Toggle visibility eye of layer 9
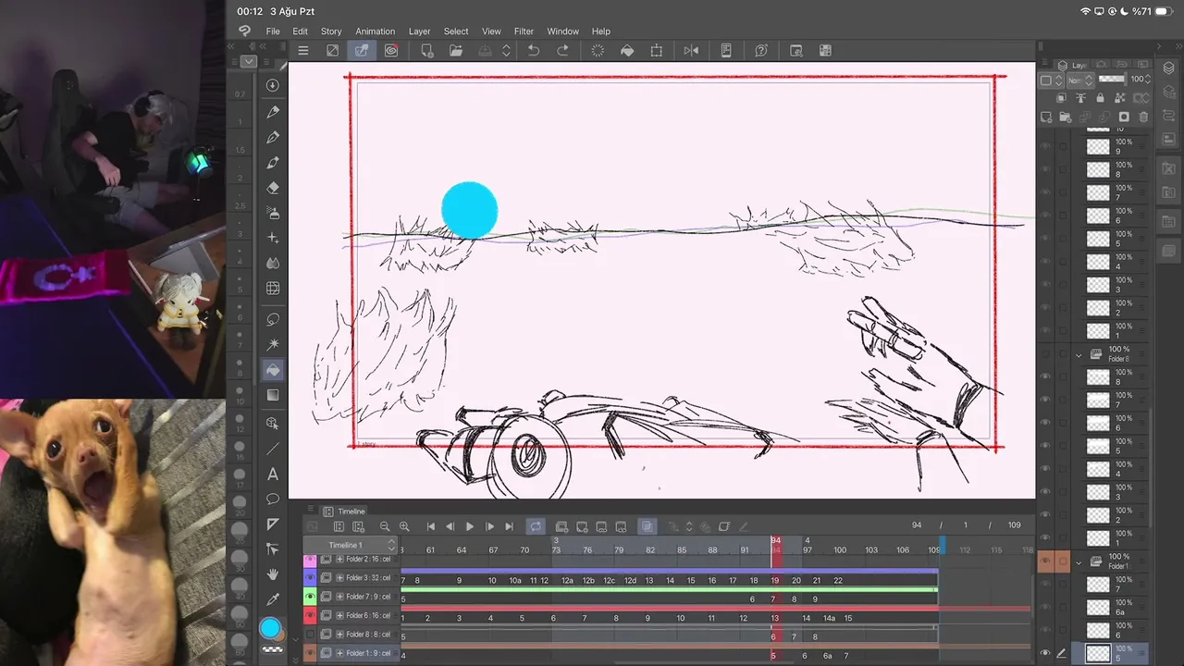Image resolution: width=1184 pixels, height=666 pixels. pos(1045,146)
